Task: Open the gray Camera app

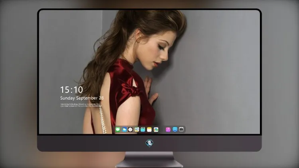Action: tap(181, 129)
